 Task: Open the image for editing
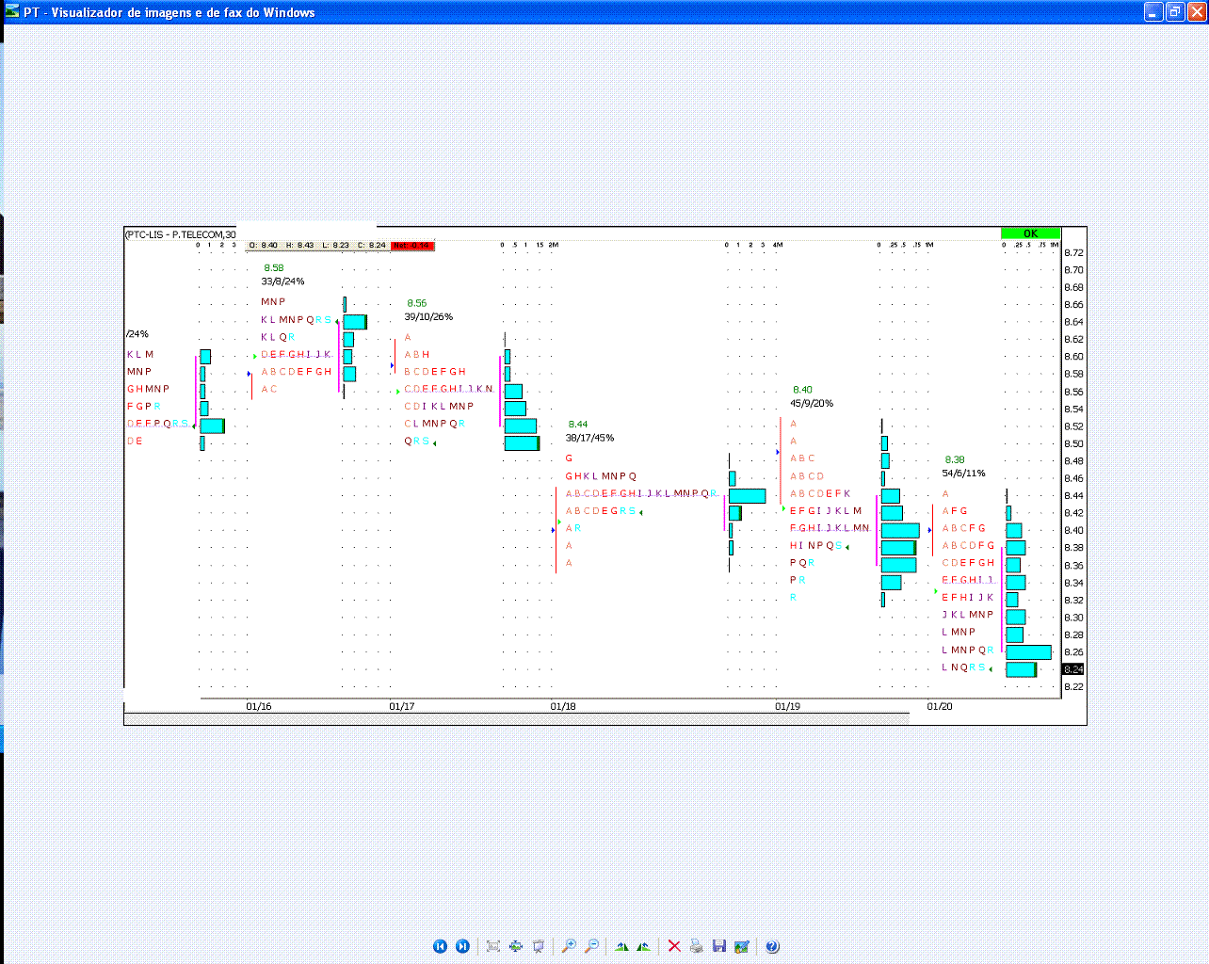click(742, 946)
